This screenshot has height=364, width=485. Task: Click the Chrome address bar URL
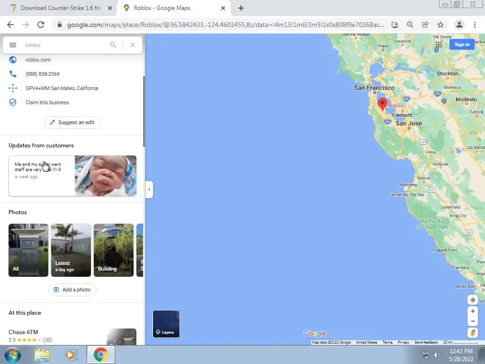pos(226,25)
